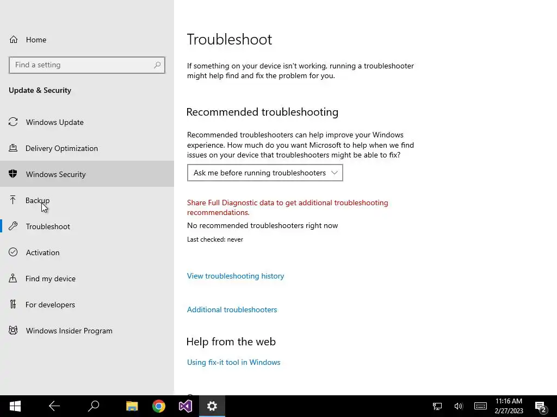Image resolution: width=557 pixels, height=417 pixels.
Task: Click the Help from the web heading
Action: tap(231, 342)
